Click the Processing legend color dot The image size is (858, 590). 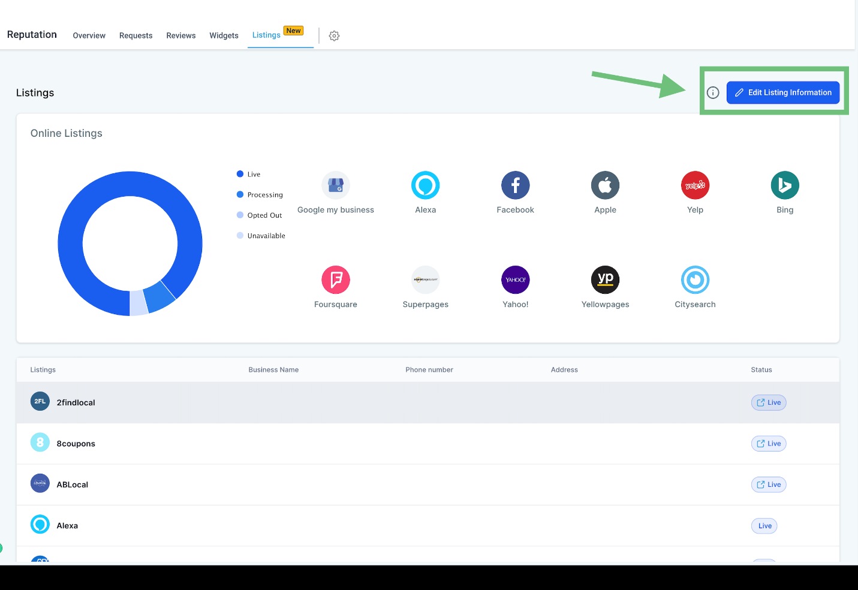coord(240,194)
